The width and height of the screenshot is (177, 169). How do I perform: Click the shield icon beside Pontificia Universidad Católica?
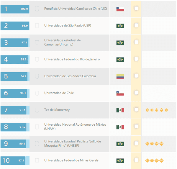[x=37, y=9]
